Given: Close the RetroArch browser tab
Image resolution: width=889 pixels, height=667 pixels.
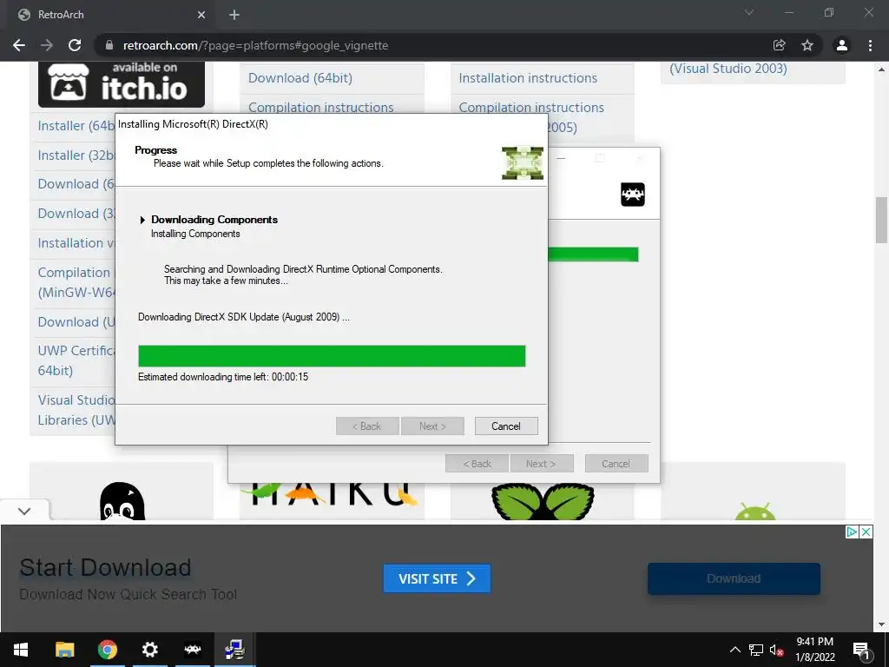Looking at the screenshot, I should (x=201, y=15).
